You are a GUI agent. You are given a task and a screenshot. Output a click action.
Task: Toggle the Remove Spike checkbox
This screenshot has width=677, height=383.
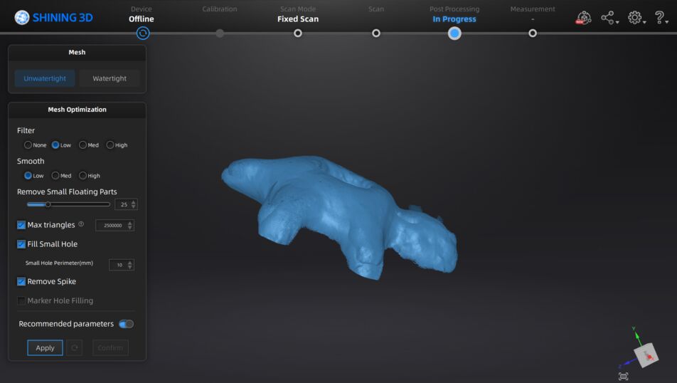pos(21,281)
